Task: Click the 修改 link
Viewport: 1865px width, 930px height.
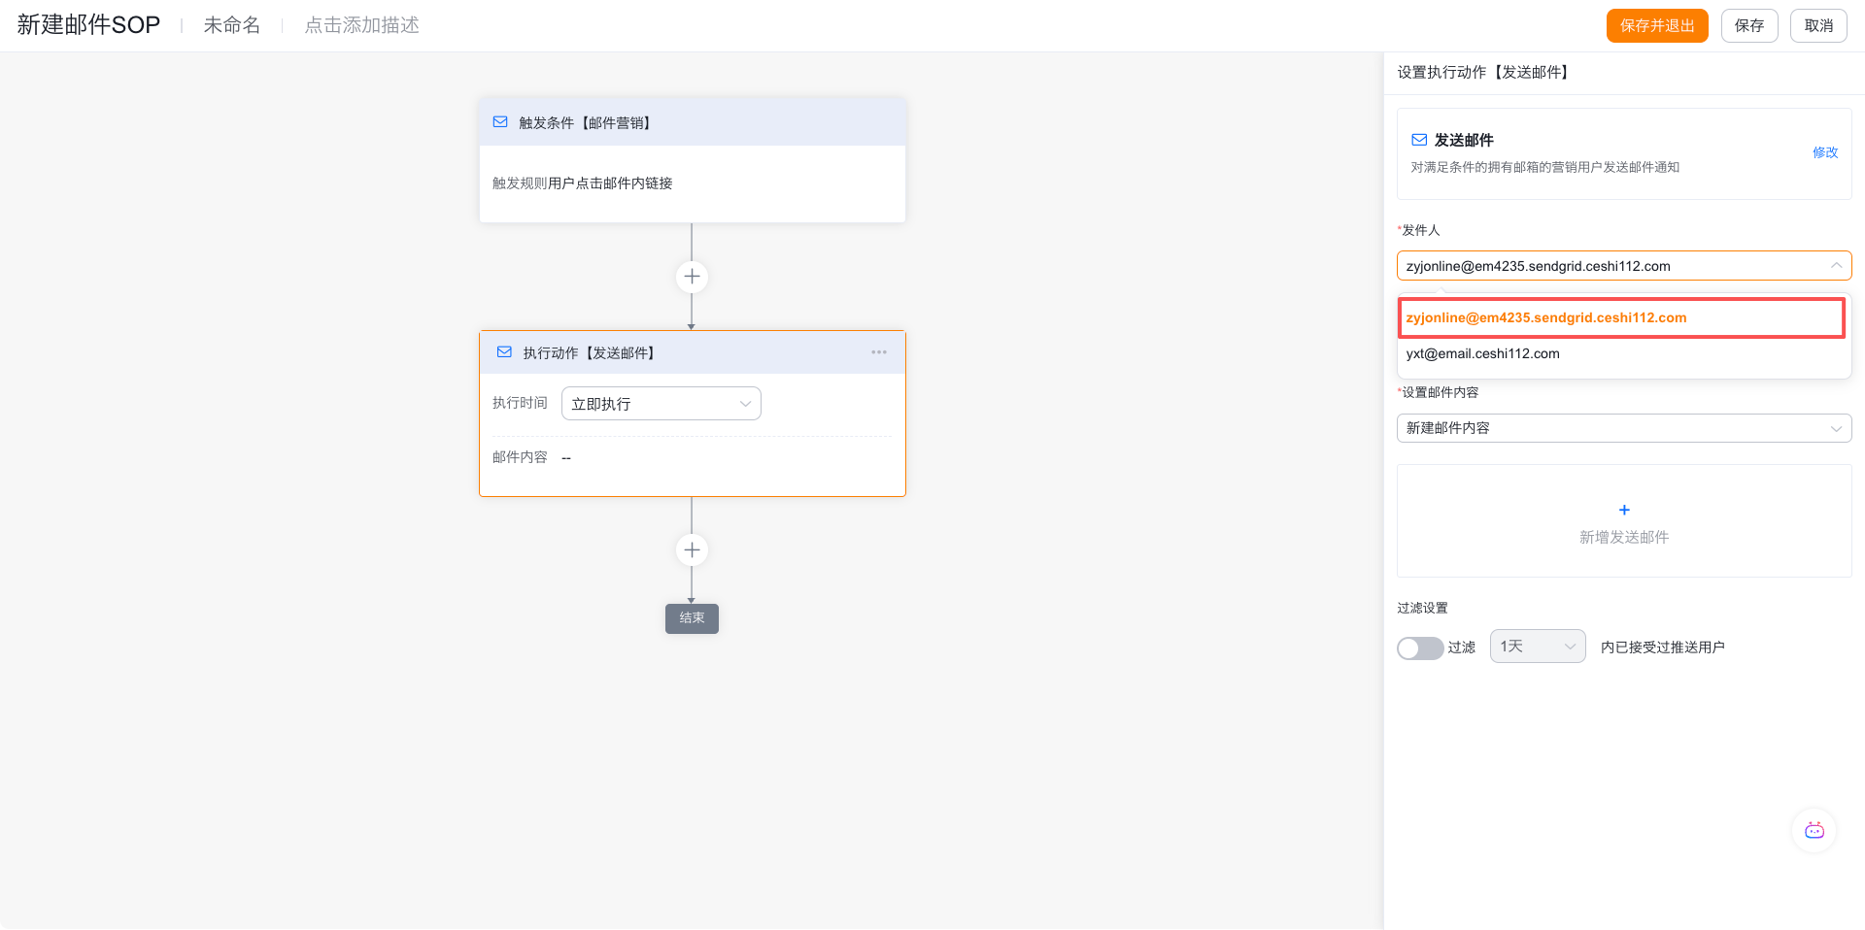Action: (1825, 152)
